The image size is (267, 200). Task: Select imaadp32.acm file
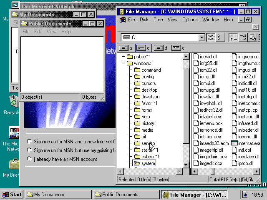click(x=211, y=143)
